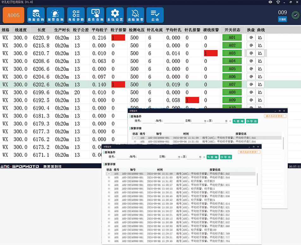Click the 粒子报警 column header
This screenshot has width=301, height=245.
point(118,30)
